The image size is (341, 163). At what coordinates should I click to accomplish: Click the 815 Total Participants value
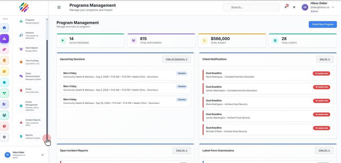143,39
